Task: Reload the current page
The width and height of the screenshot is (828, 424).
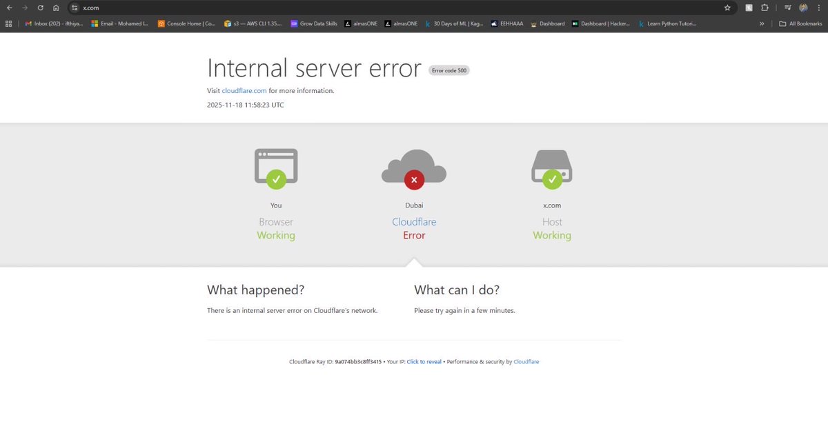Action: [x=40, y=9]
